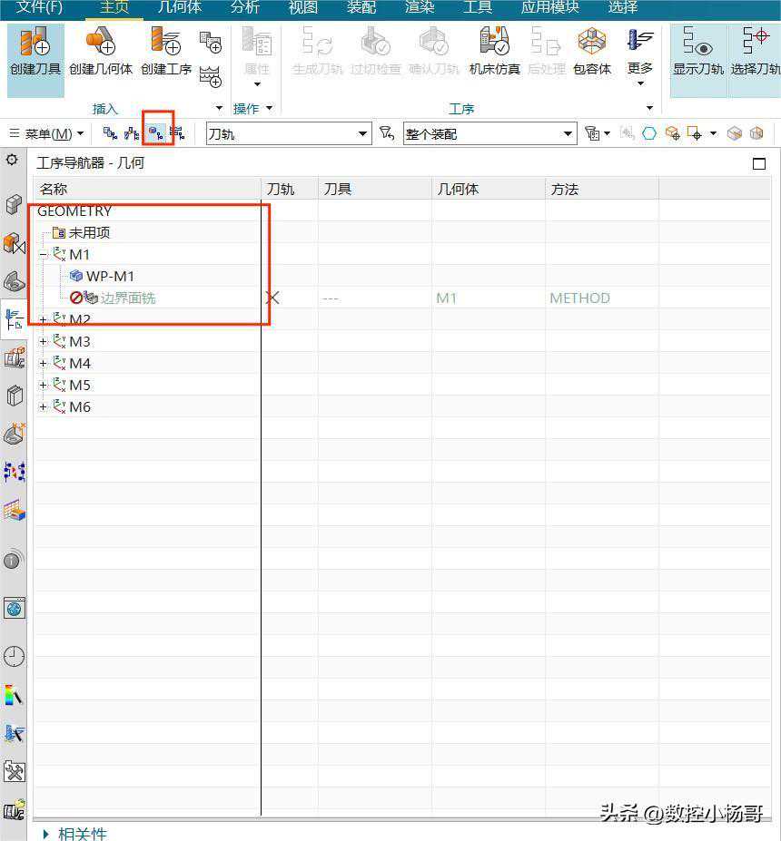781x841 pixels.
Task: Open the 刀轨 filter dropdown
Action: click(362, 134)
